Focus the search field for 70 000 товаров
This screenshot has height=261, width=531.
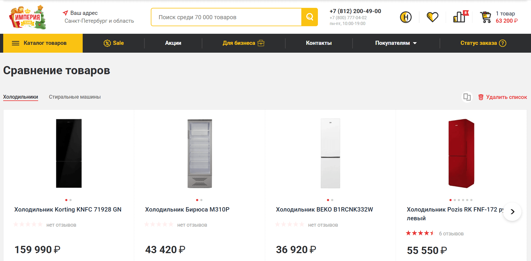pos(226,17)
